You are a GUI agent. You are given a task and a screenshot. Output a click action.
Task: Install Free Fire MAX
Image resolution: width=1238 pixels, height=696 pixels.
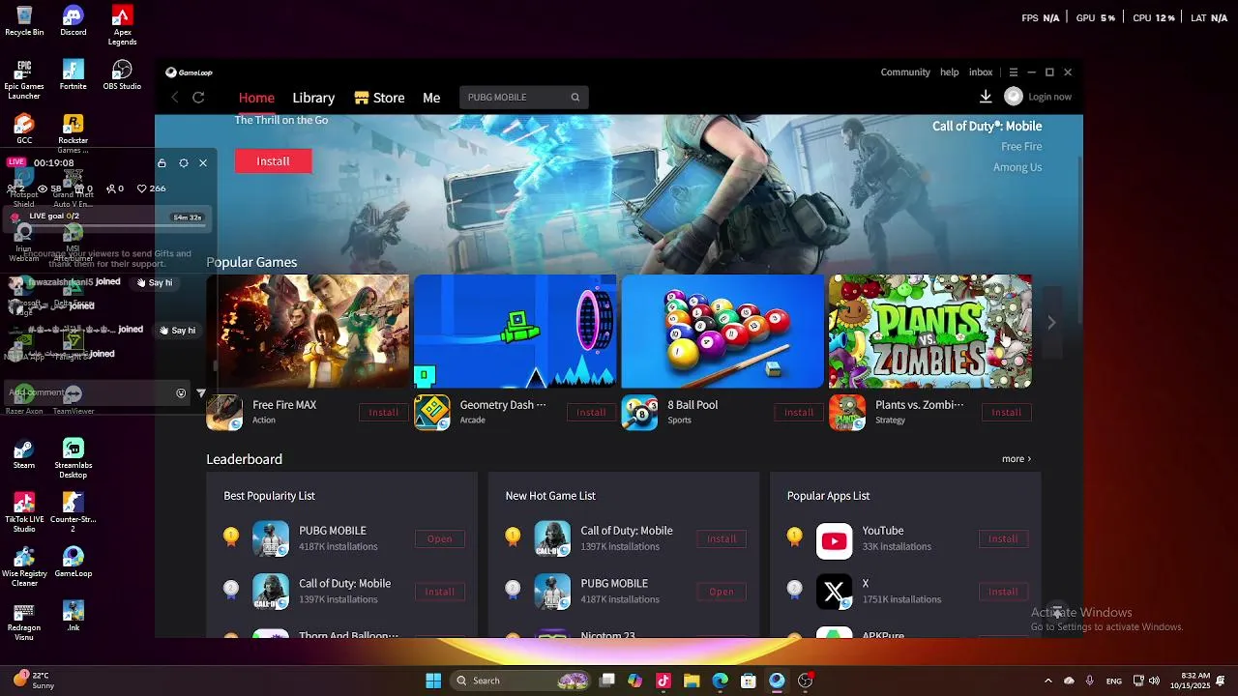click(383, 413)
